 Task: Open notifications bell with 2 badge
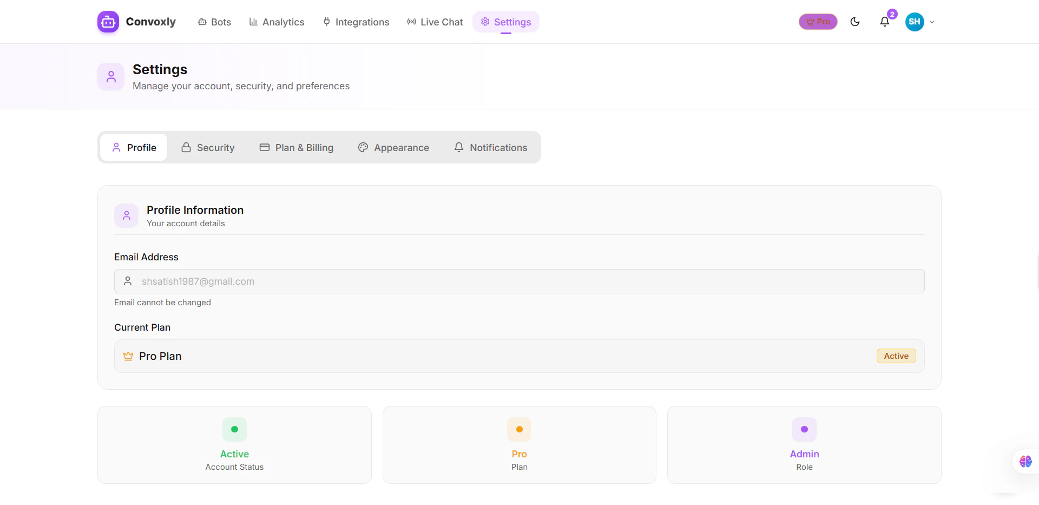885,22
